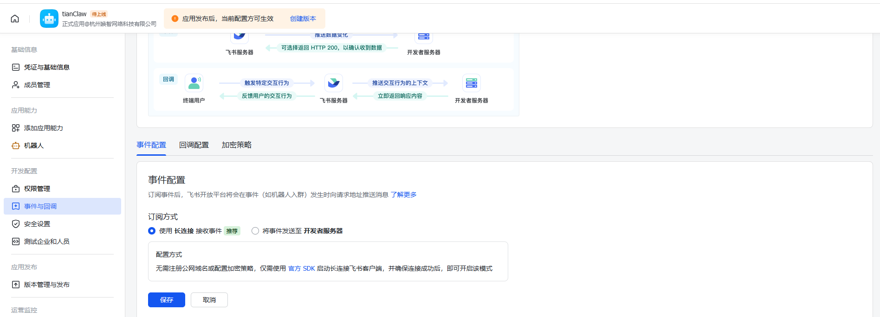Image resolution: width=880 pixels, height=317 pixels.
Task: Click the 配置方式 label in the box
Action: [x=169, y=254]
